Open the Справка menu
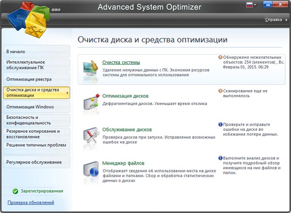This screenshot has width=291, height=213. [x=275, y=20]
